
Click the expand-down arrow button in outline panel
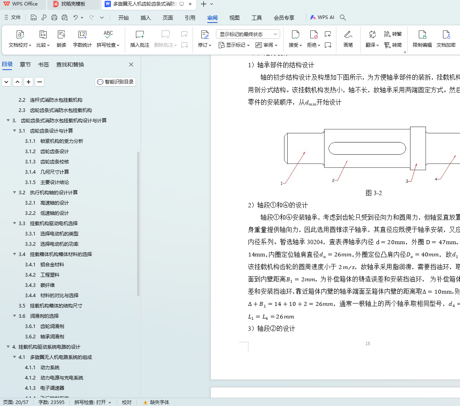point(6,82)
